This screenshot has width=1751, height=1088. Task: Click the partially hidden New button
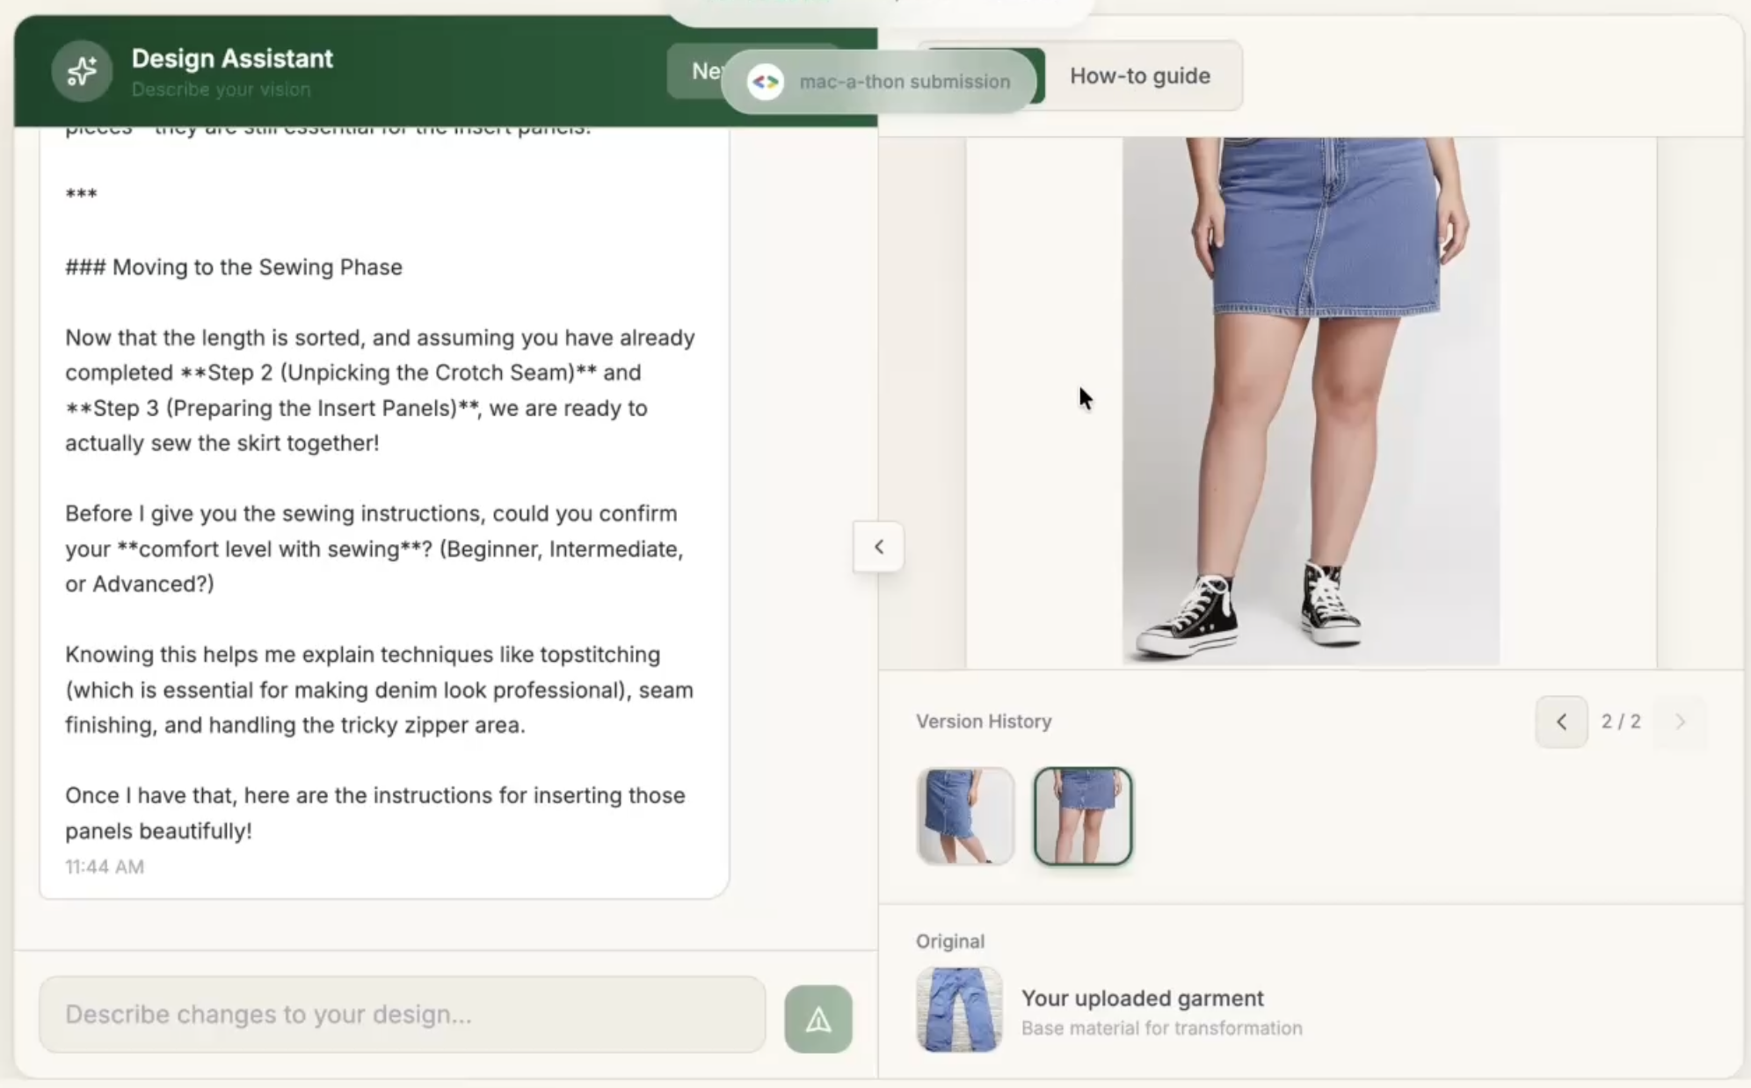coord(694,71)
